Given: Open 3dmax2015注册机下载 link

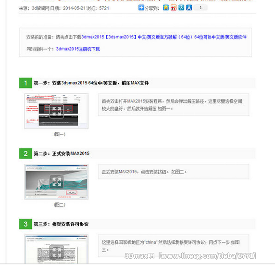Looking at the screenshot, I should pyautogui.click(x=78, y=49).
